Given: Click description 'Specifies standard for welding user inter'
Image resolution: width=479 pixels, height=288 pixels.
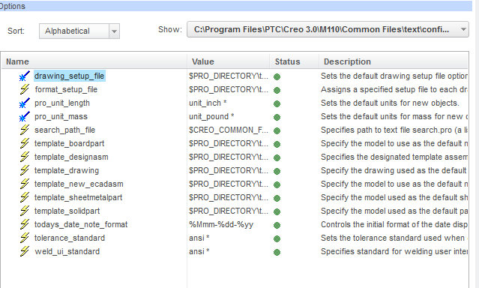Looking at the screenshot, I should 394,251.
